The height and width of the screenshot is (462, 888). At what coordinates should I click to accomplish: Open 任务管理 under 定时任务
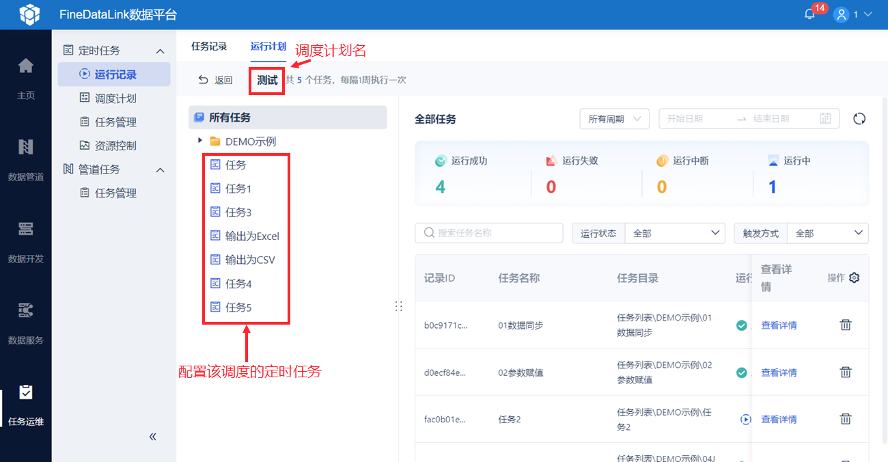point(114,122)
